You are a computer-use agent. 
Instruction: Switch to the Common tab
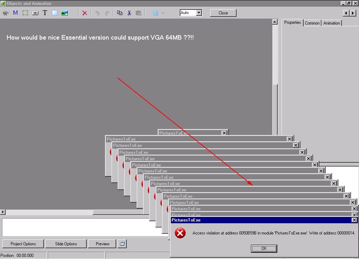[312, 23]
